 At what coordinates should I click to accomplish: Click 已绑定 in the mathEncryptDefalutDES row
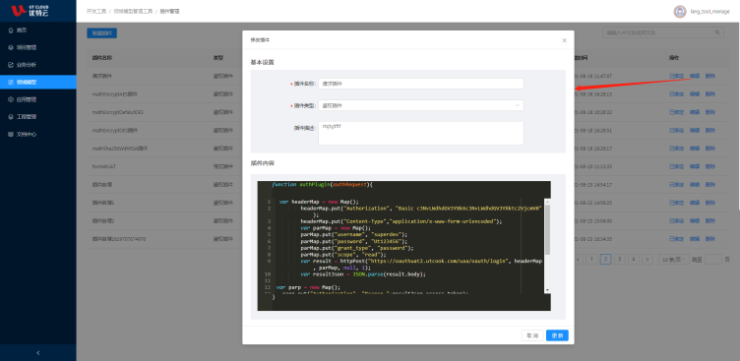[676, 112]
